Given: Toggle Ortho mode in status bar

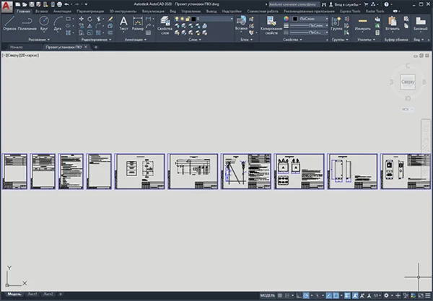Looking at the screenshot, I should [299, 295].
